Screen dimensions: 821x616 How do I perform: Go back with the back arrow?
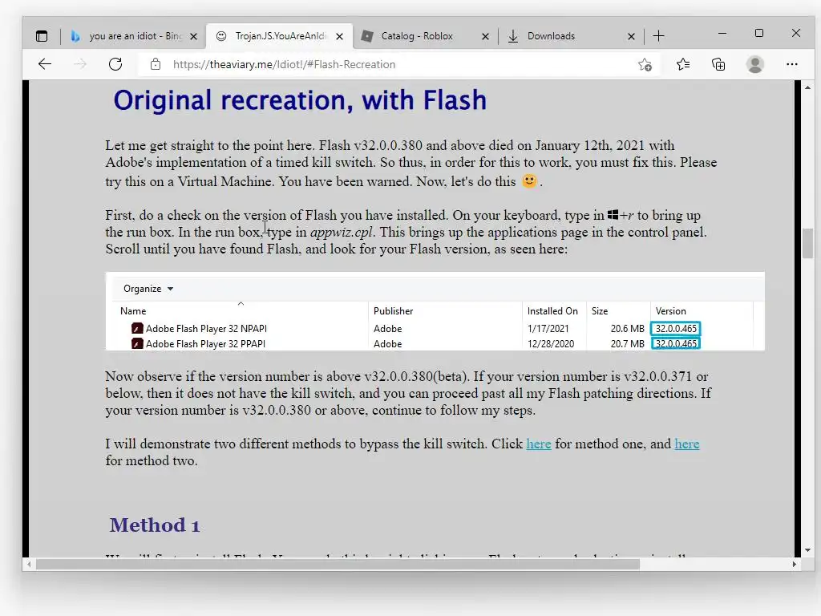click(x=45, y=64)
